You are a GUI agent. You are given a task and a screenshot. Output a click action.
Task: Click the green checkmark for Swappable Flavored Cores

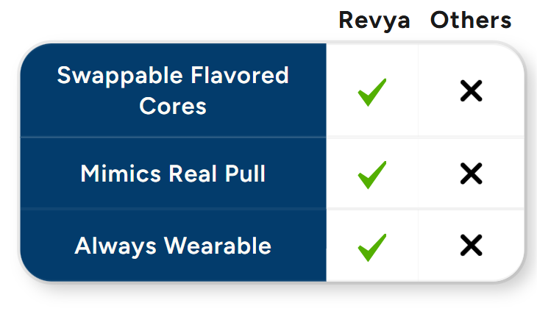tap(372, 93)
